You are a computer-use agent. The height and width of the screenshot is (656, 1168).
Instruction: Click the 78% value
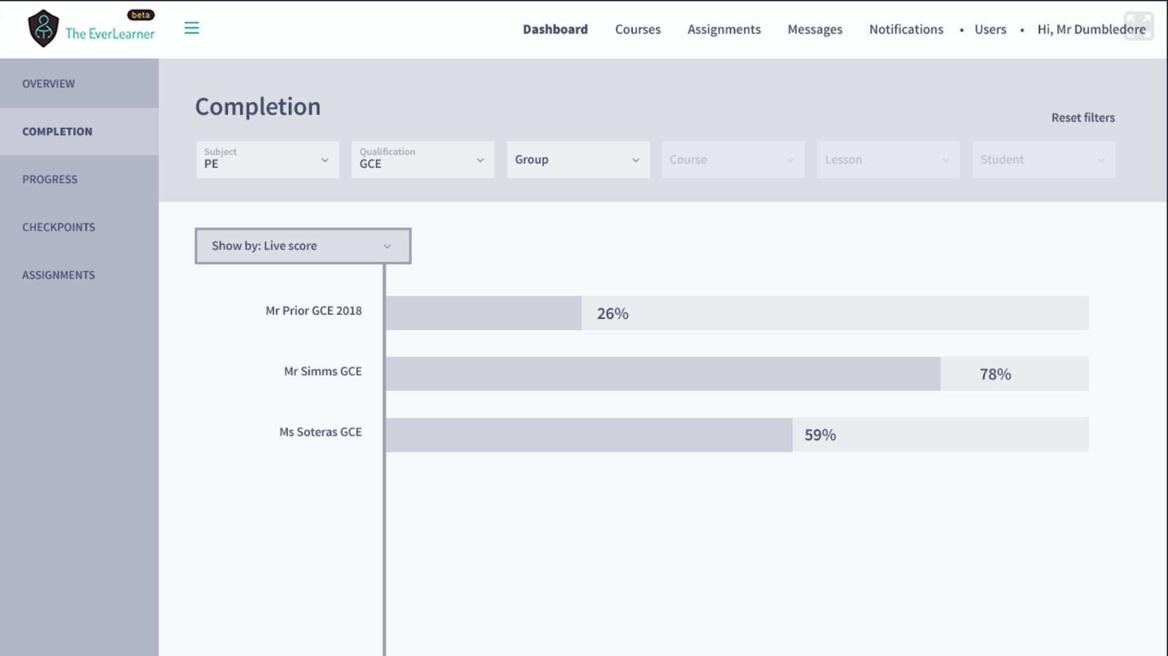(x=995, y=374)
